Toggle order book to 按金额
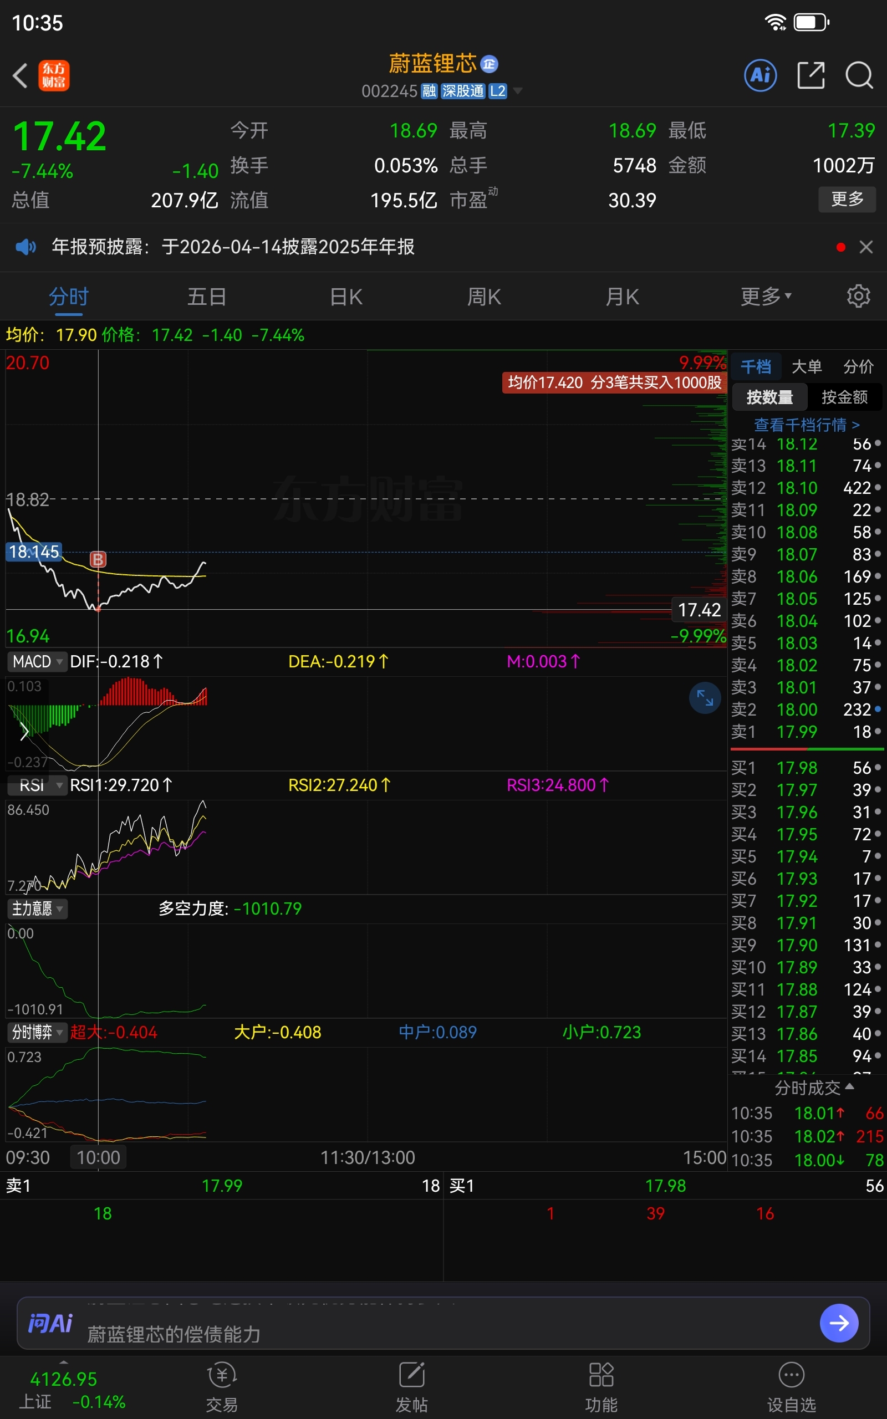The width and height of the screenshot is (887, 1419). 845,397
